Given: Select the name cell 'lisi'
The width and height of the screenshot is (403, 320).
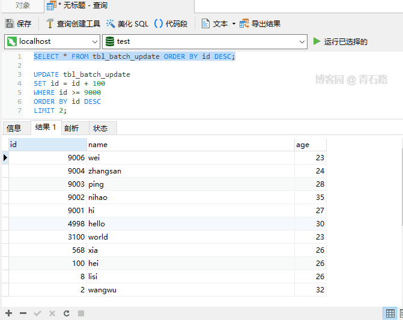Looking at the screenshot, I should [191, 277].
